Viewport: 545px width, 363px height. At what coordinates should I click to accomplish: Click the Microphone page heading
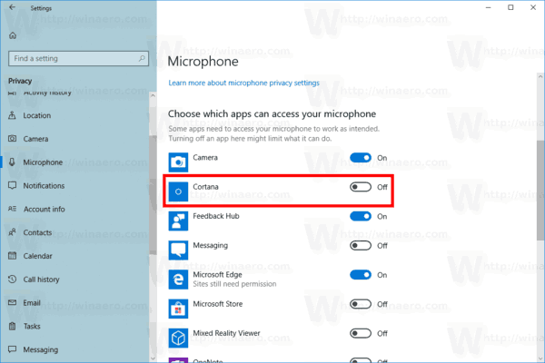(203, 62)
